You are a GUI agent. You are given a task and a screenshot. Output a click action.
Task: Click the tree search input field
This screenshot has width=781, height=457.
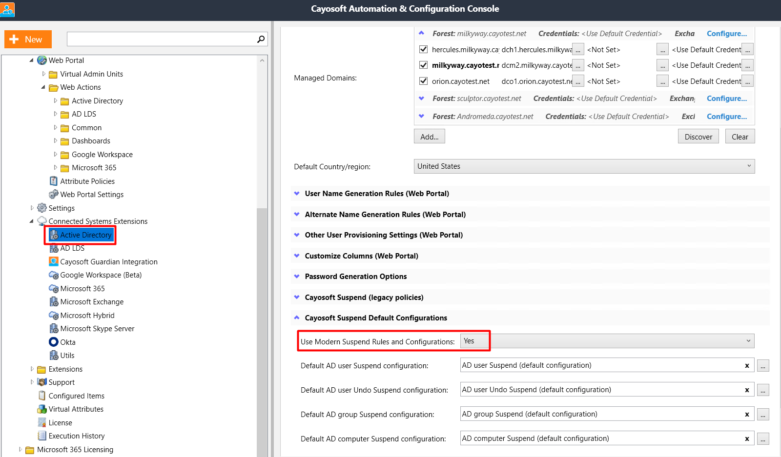tap(163, 39)
